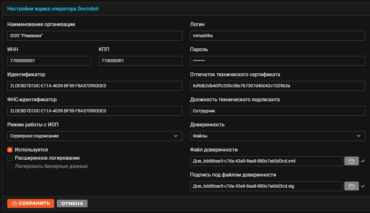Edit the Наименование организации field
370x213 pixels.
pos(95,36)
